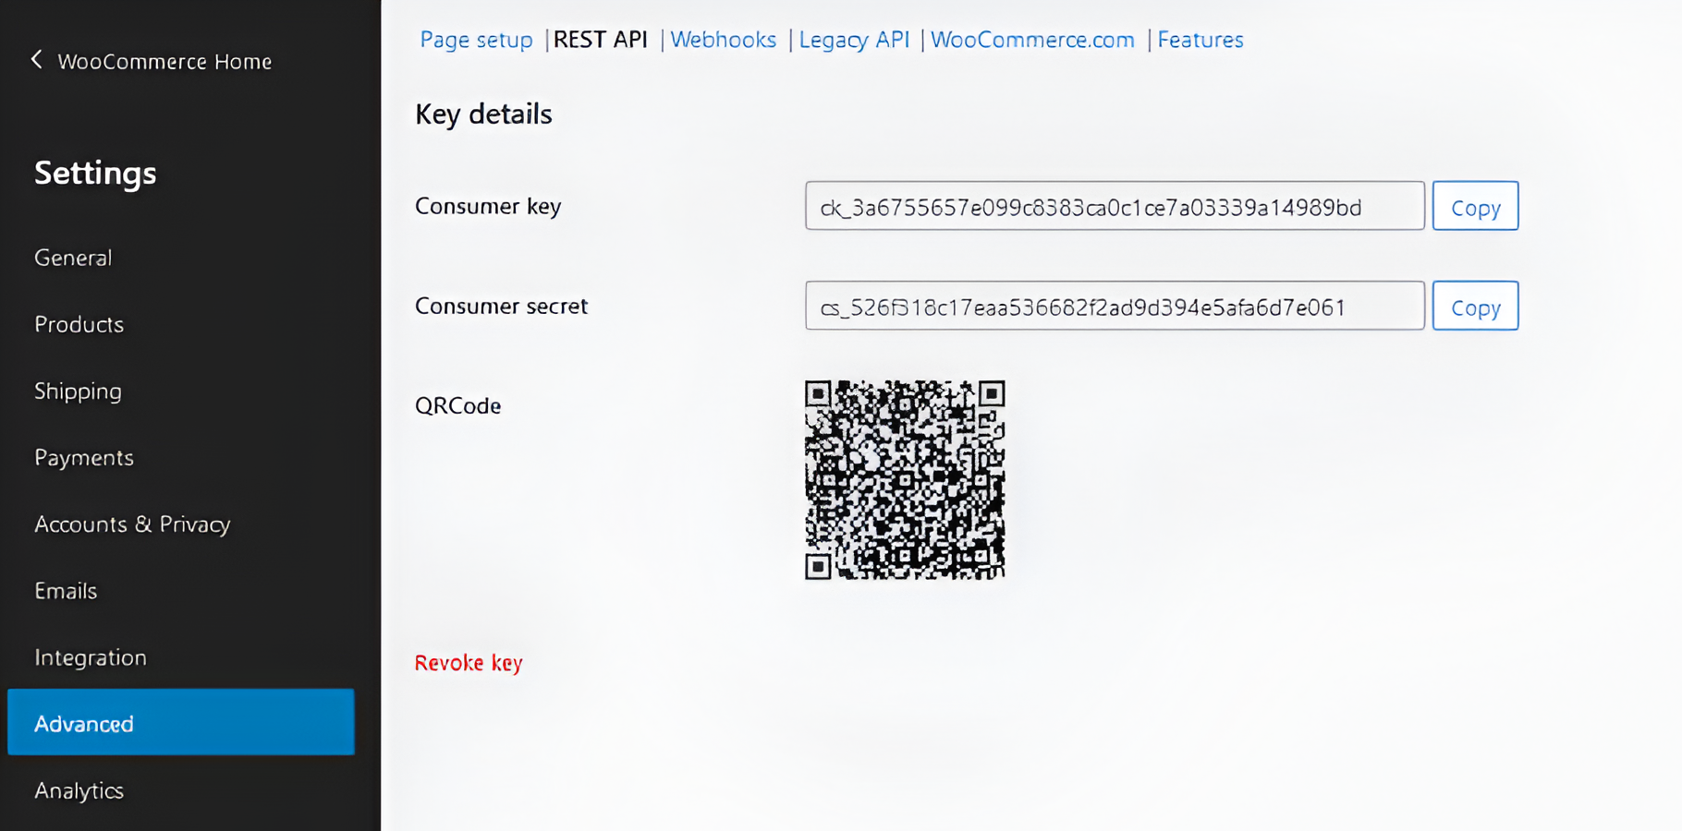The image size is (1682, 831).
Task: Open Products settings in sidebar
Action: click(79, 324)
